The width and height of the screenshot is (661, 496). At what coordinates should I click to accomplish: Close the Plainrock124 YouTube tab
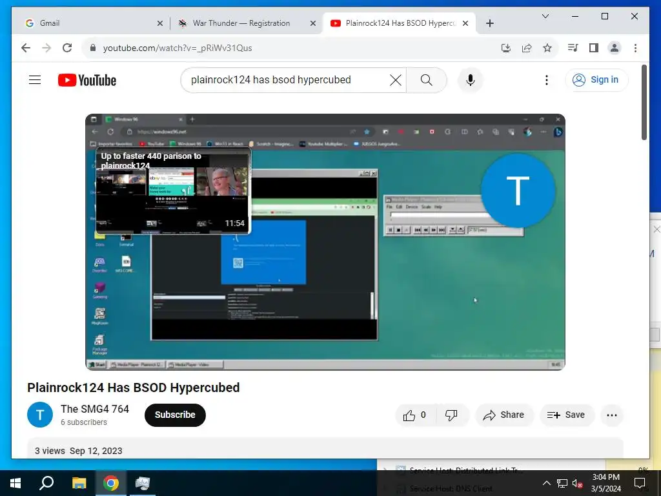(465, 24)
